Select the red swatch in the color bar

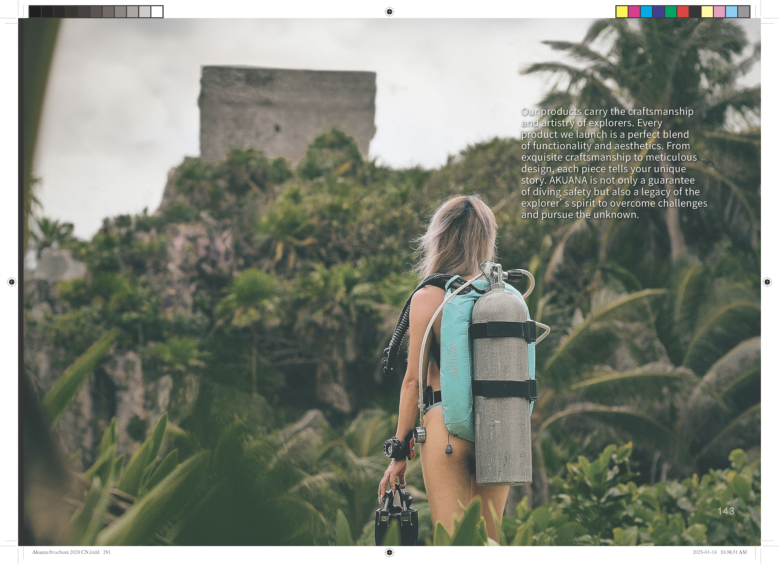coord(683,12)
